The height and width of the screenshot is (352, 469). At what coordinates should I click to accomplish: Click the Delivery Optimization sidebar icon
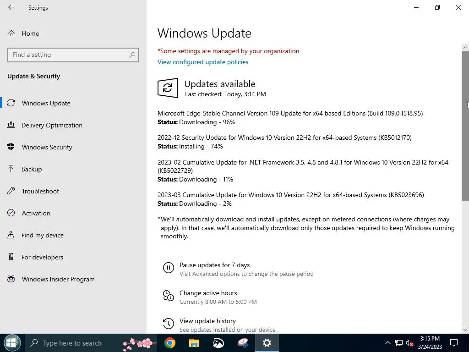tap(11, 125)
